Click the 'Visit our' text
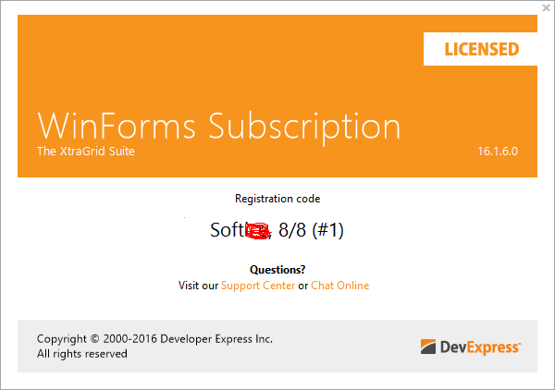 [x=198, y=286]
